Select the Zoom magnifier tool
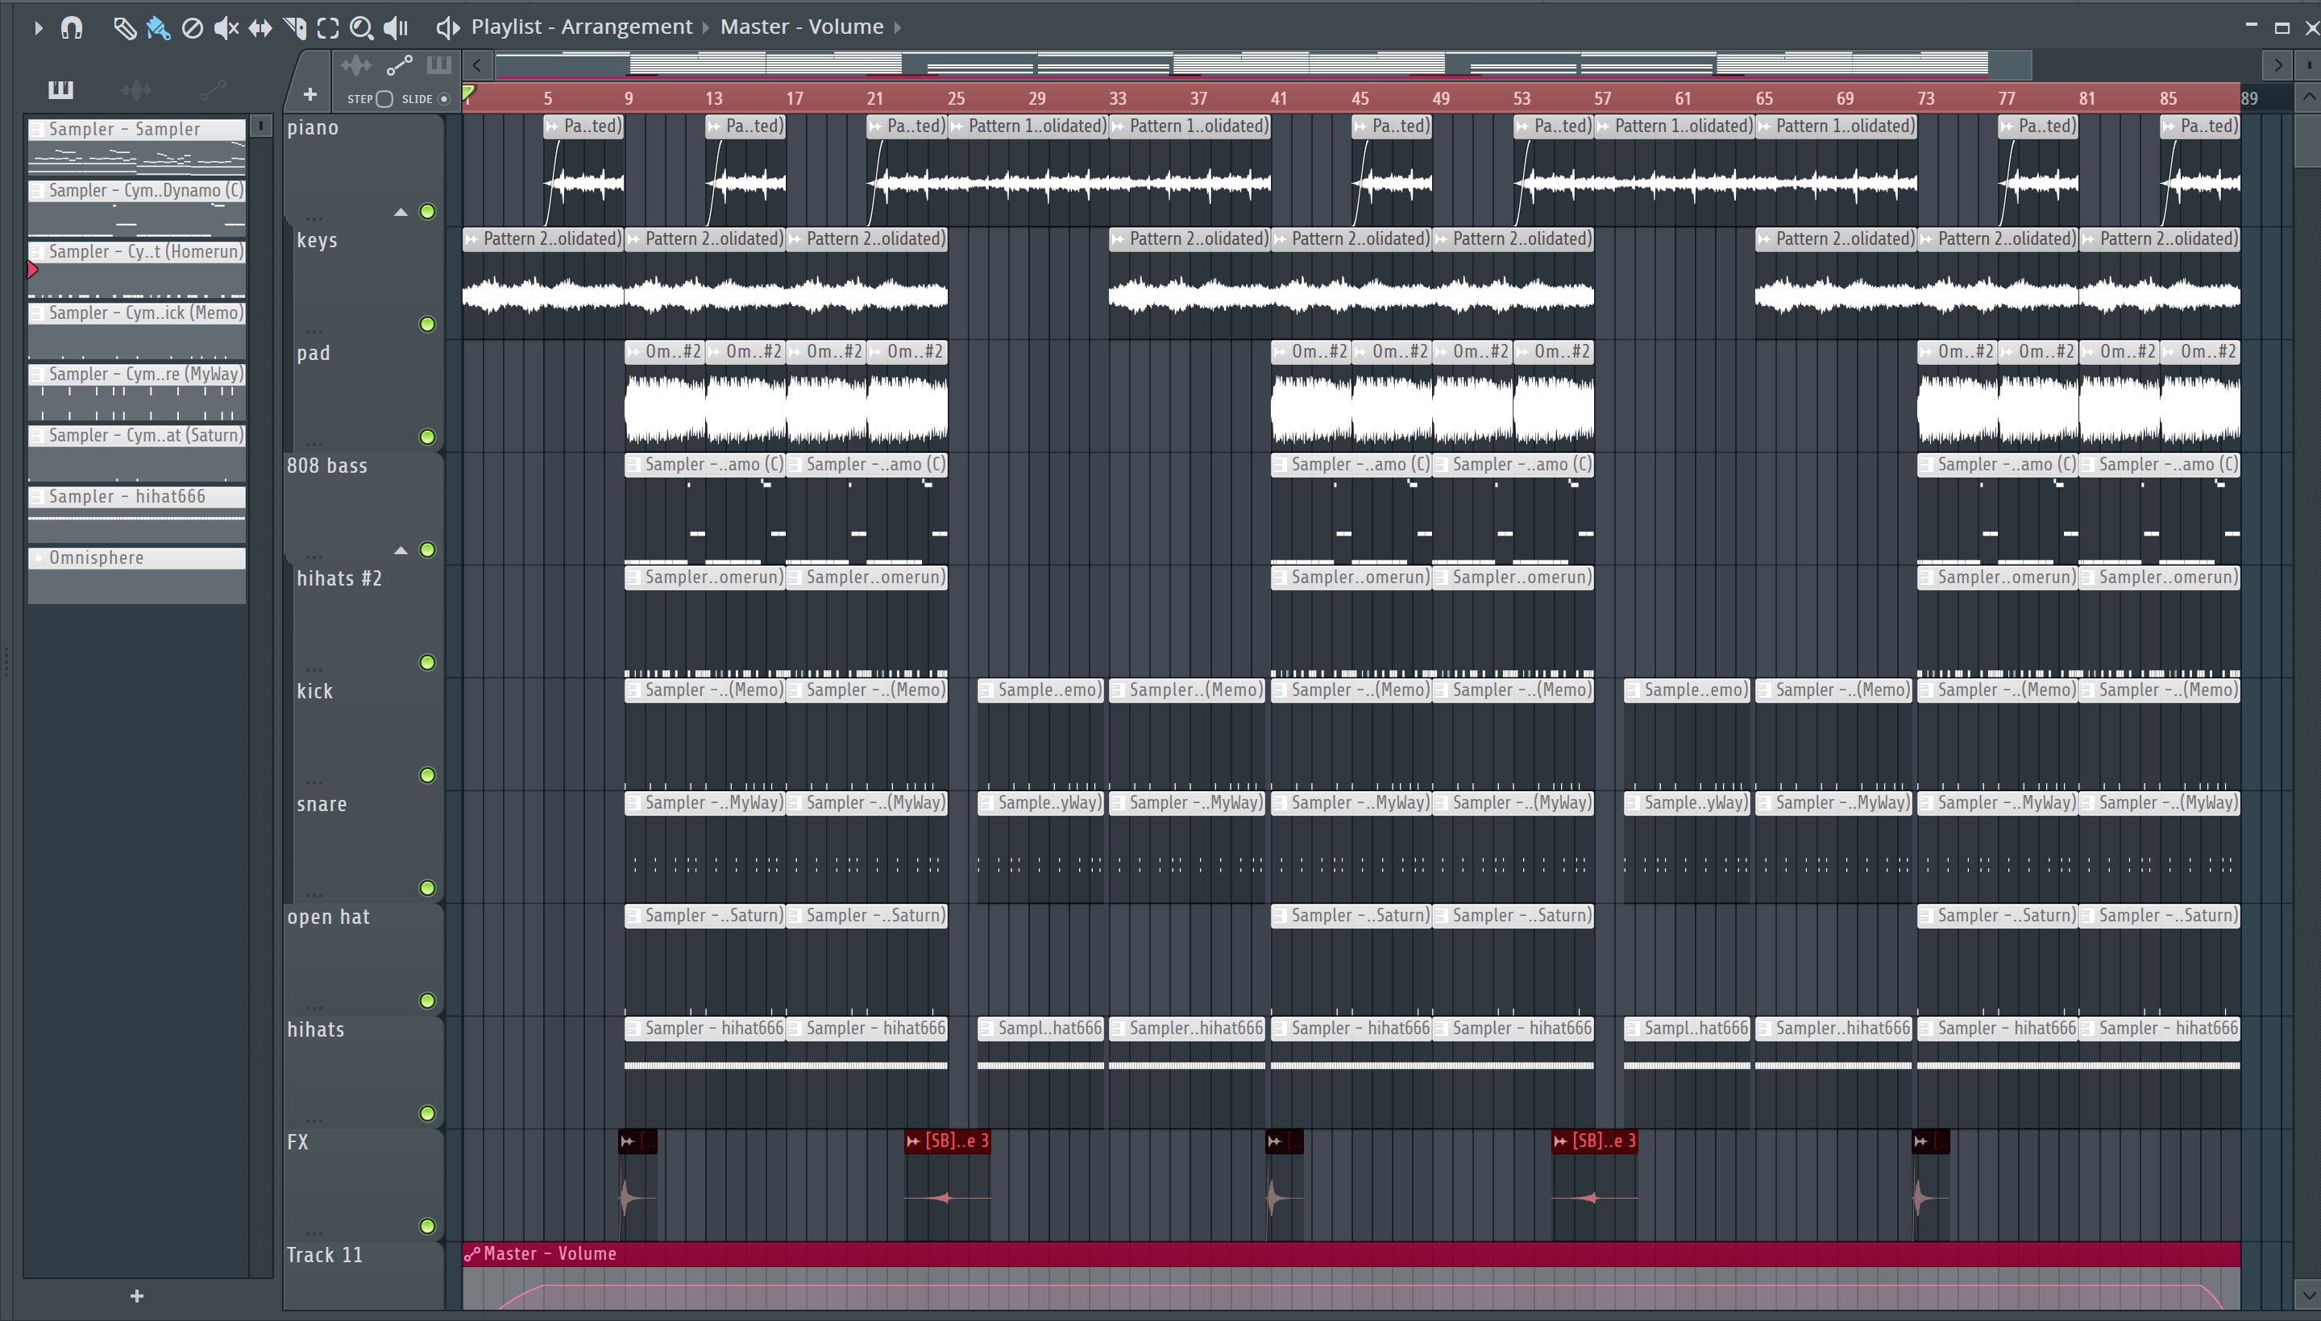2321x1321 pixels. tap(361, 28)
